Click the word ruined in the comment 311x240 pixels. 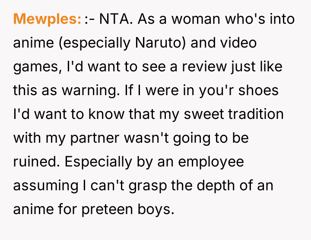pos(35,162)
